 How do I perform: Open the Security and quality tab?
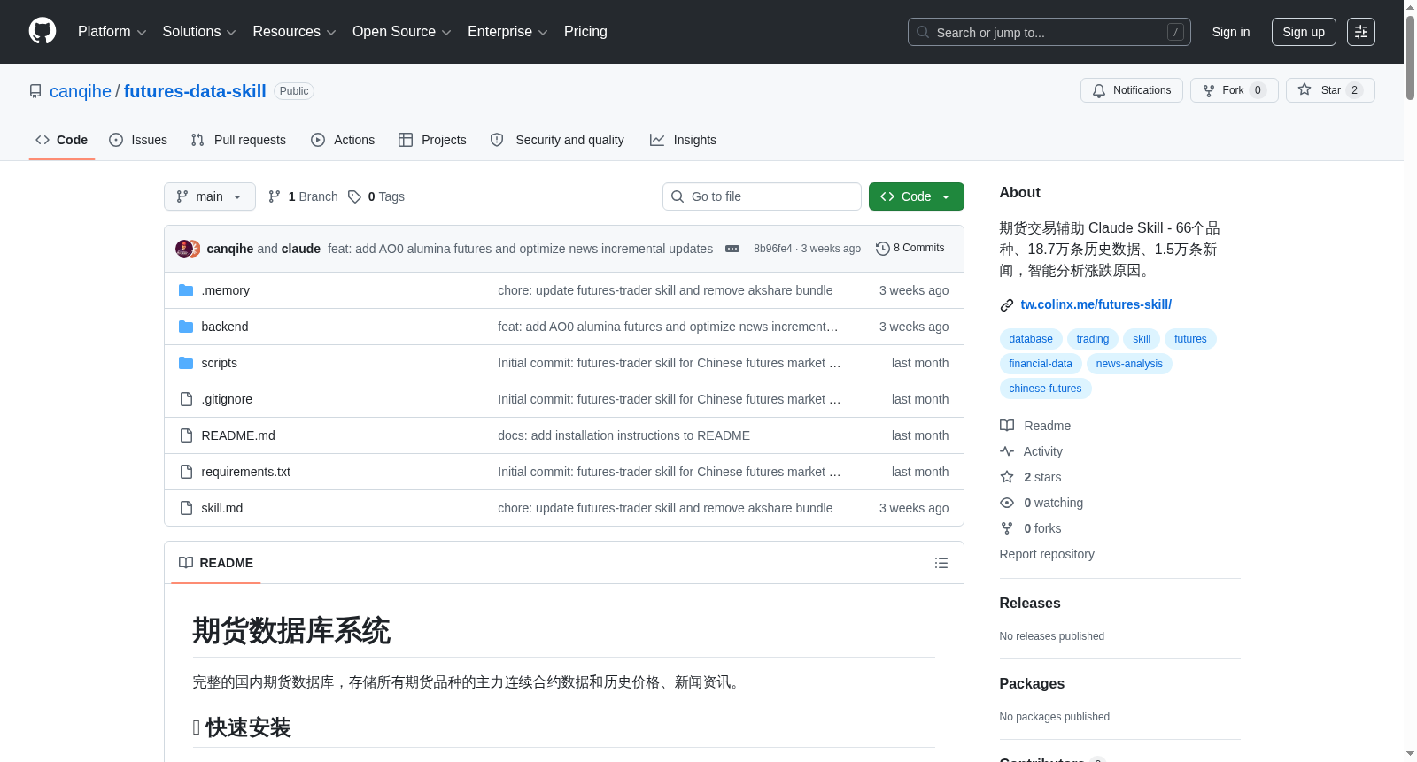click(557, 140)
